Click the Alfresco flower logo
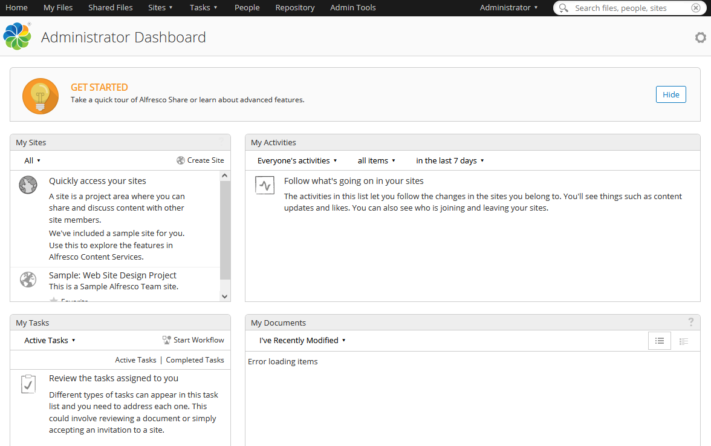711x446 pixels. click(x=17, y=36)
